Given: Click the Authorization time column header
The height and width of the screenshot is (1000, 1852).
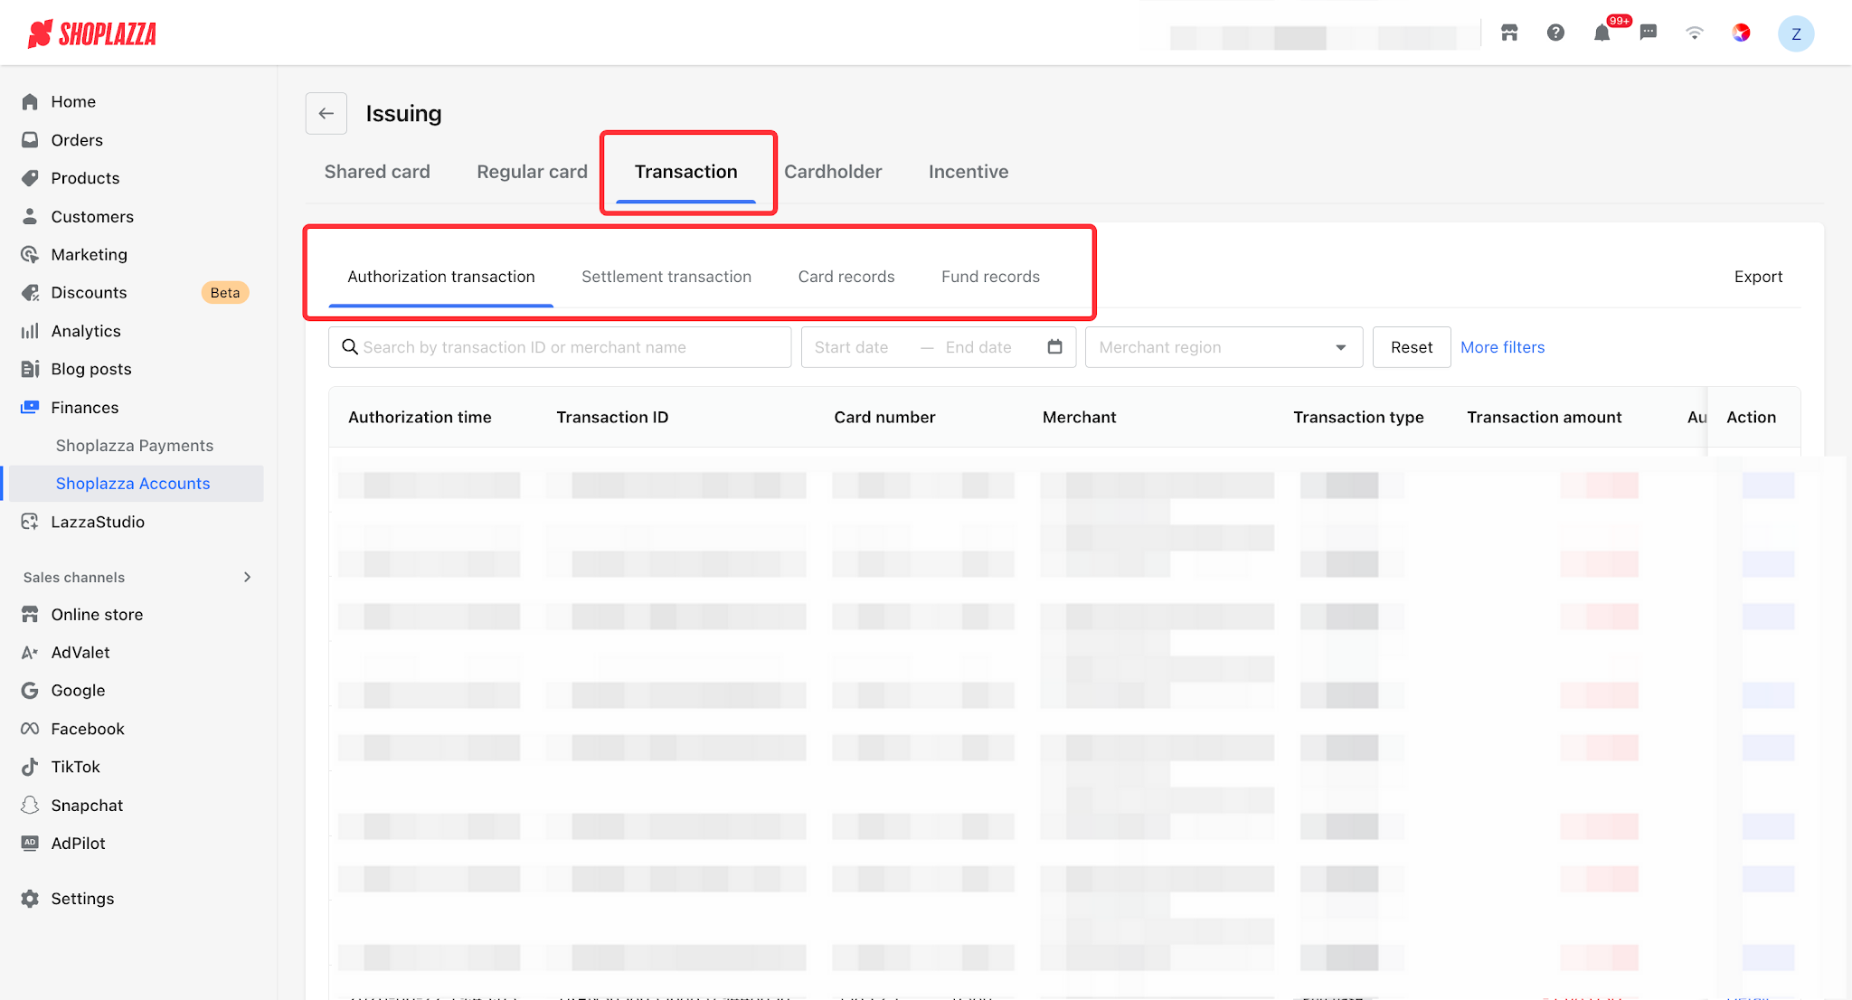Looking at the screenshot, I should tap(420, 418).
